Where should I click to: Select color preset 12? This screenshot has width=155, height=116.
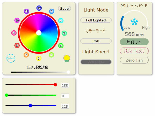(39, 8)
